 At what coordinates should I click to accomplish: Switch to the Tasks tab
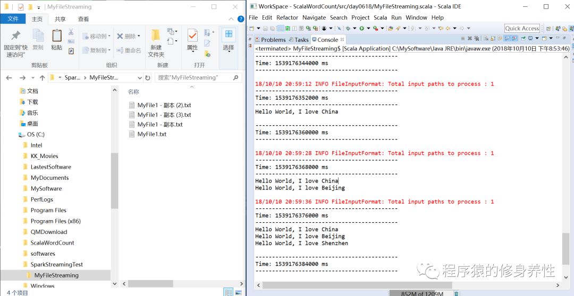(x=299, y=39)
